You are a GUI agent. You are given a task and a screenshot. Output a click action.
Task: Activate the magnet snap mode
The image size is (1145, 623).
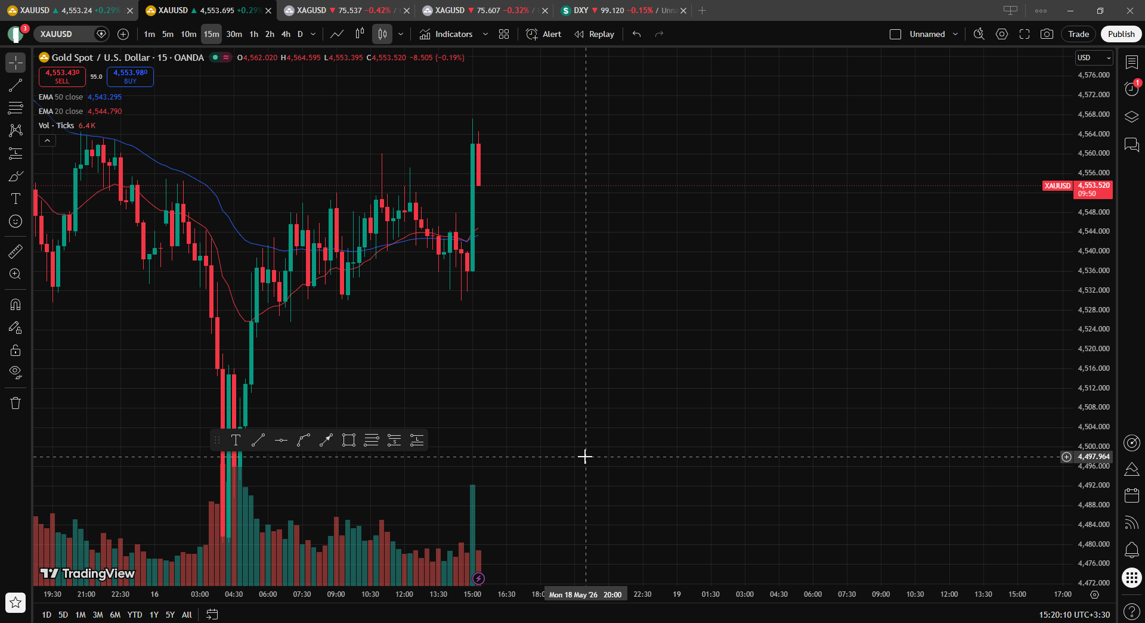coord(16,305)
